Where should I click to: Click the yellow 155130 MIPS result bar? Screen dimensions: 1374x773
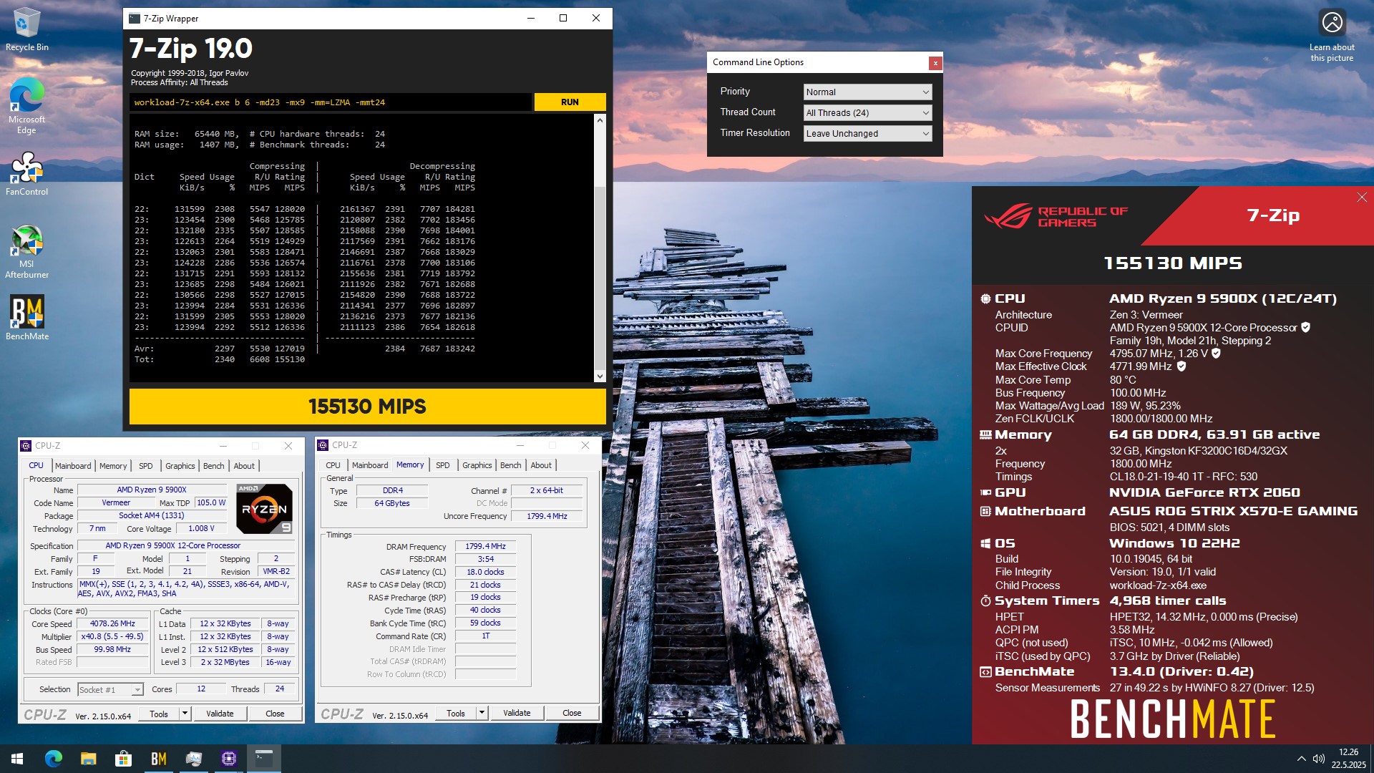pos(367,407)
